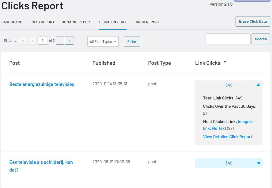The width and height of the screenshot is (272, 188).
Task: Click the Link Clicks sort arrow
Action: point(225,62)
